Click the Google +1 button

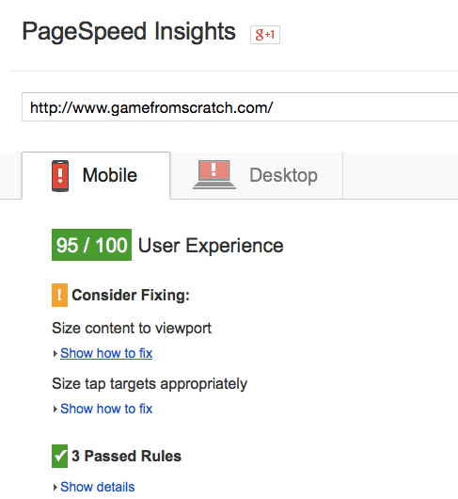click(265, 35)
